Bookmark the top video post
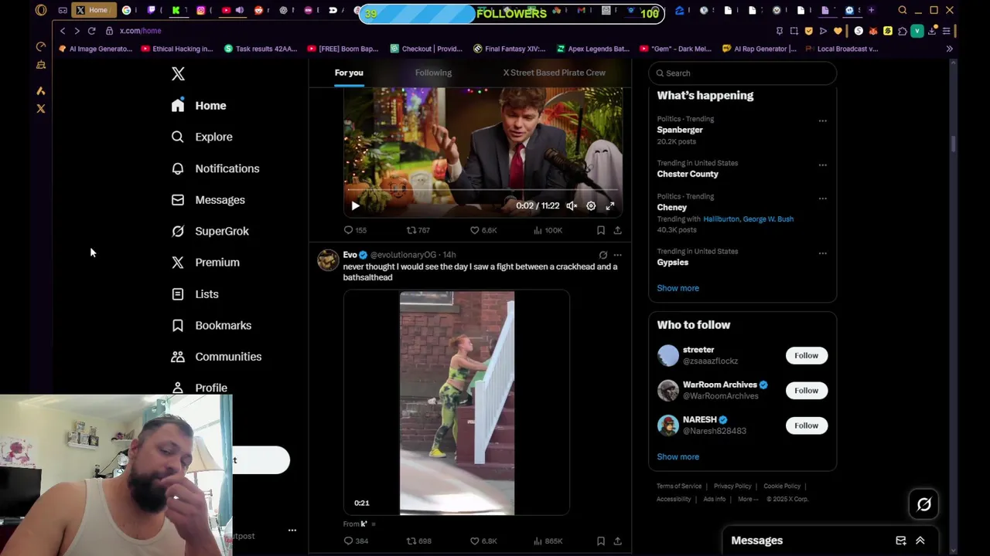990x556 pixels. click(601, 230)
